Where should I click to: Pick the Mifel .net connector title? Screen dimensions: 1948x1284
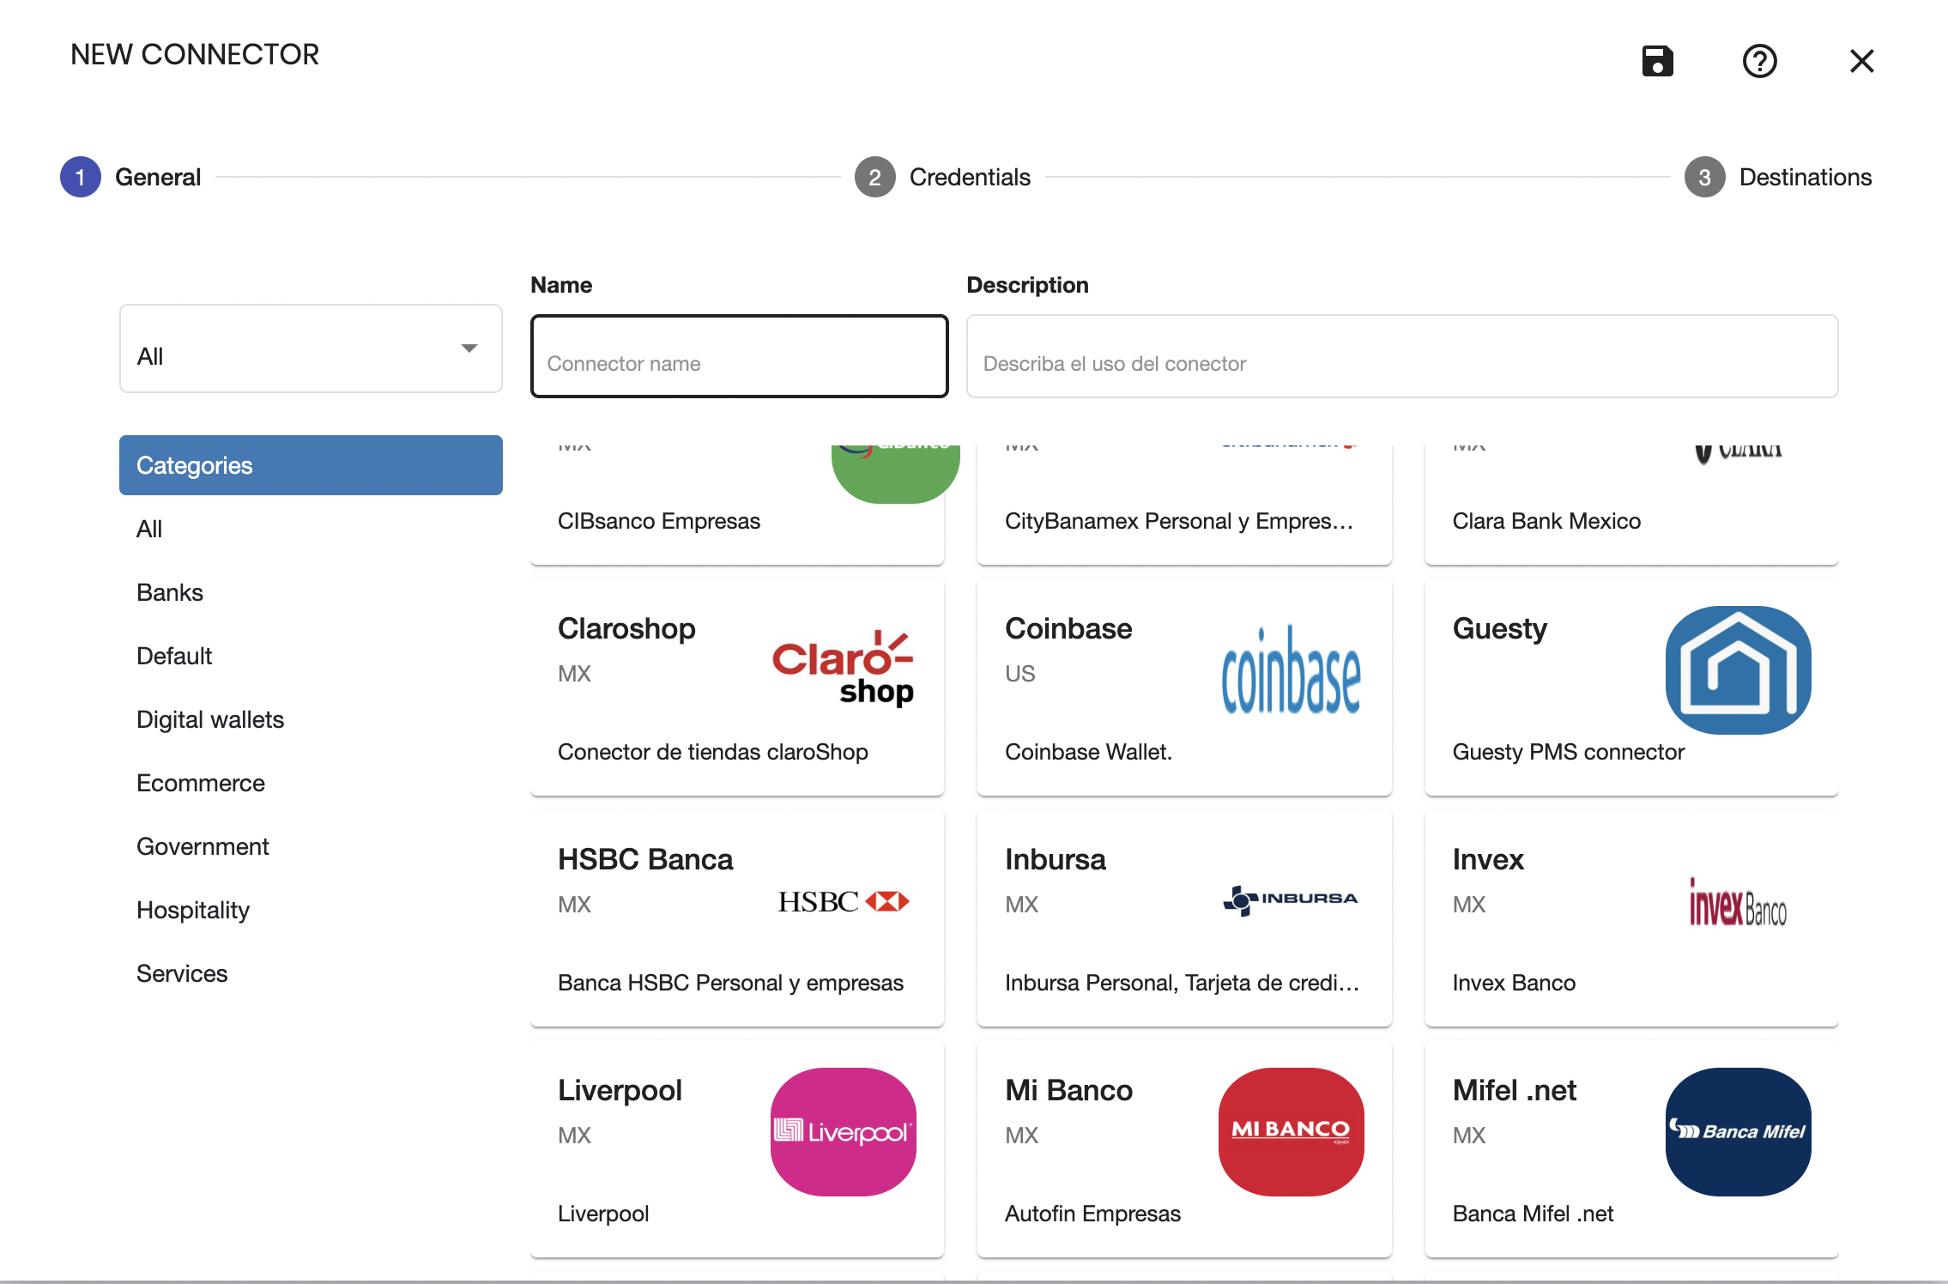point(1515,1090)
